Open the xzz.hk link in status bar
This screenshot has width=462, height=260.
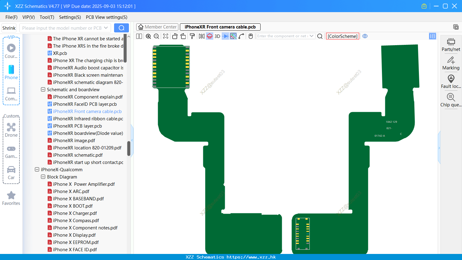pyautogui.click(x=251, y=257)
